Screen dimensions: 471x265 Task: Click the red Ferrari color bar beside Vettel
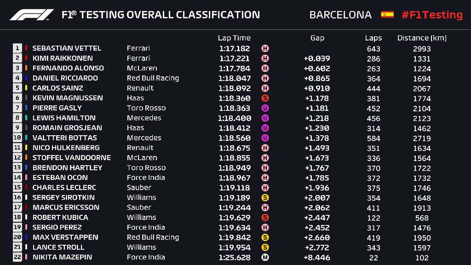[27, 48]
